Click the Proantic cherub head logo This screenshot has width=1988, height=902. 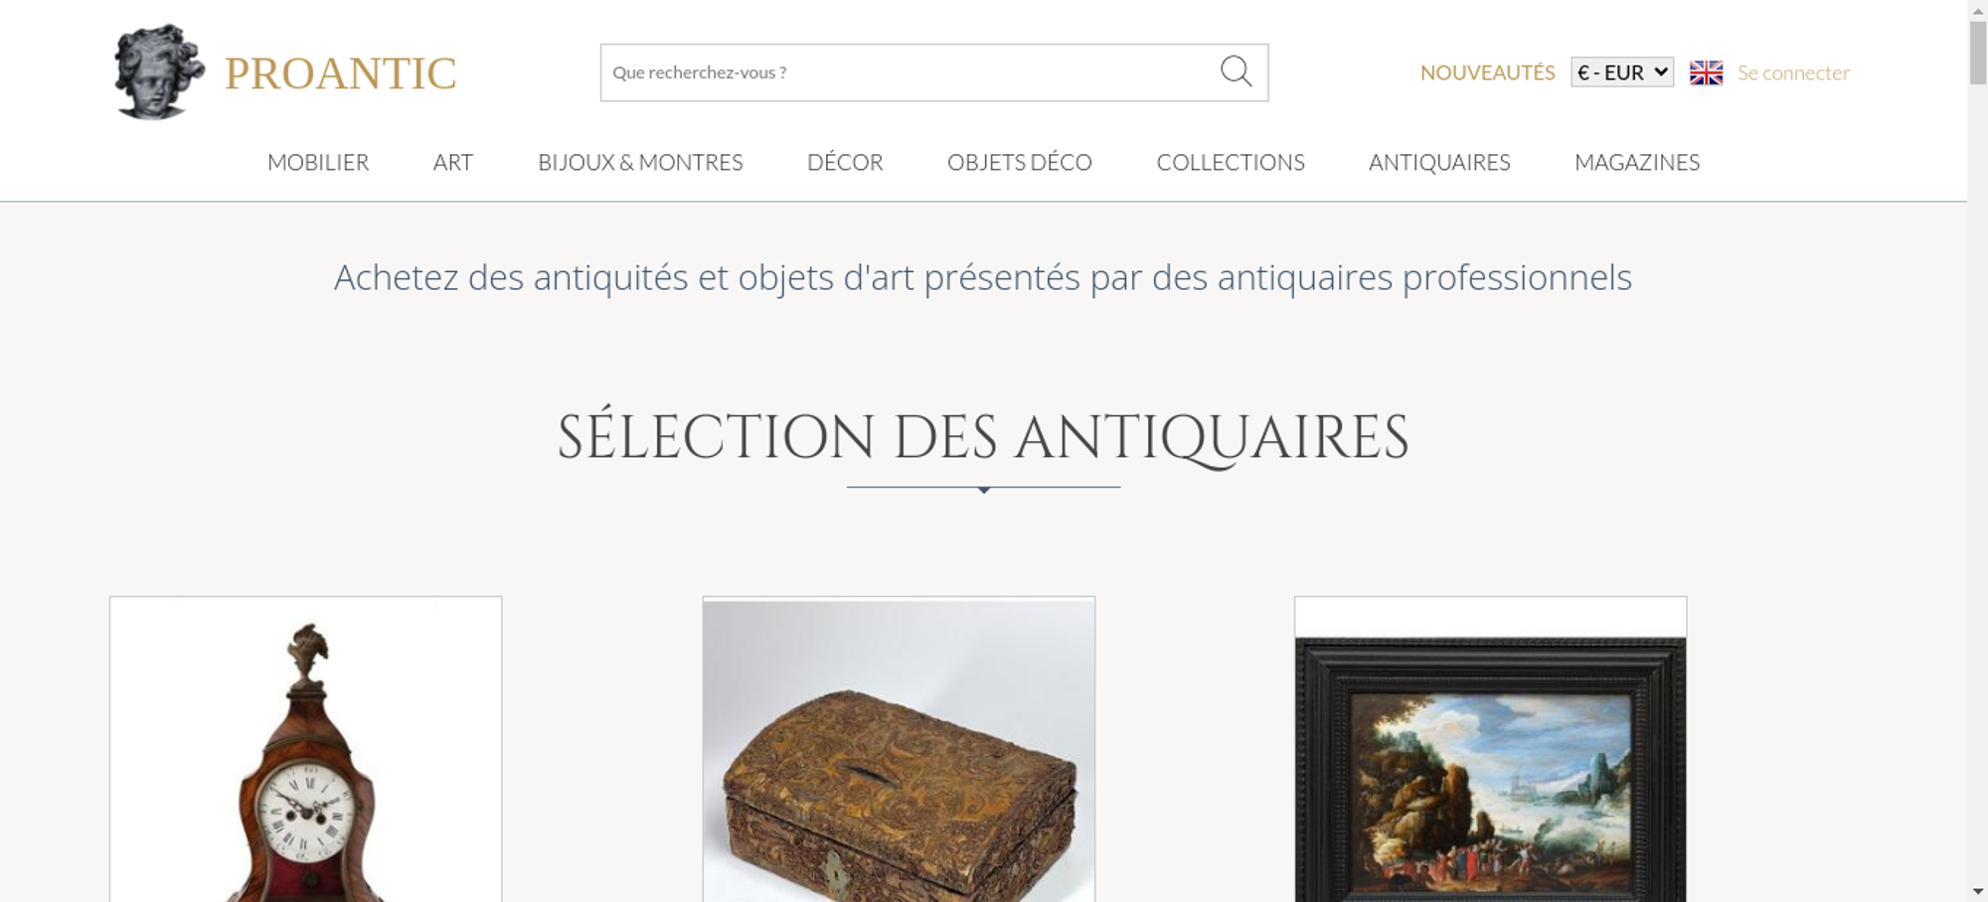[x=159, y=72]
